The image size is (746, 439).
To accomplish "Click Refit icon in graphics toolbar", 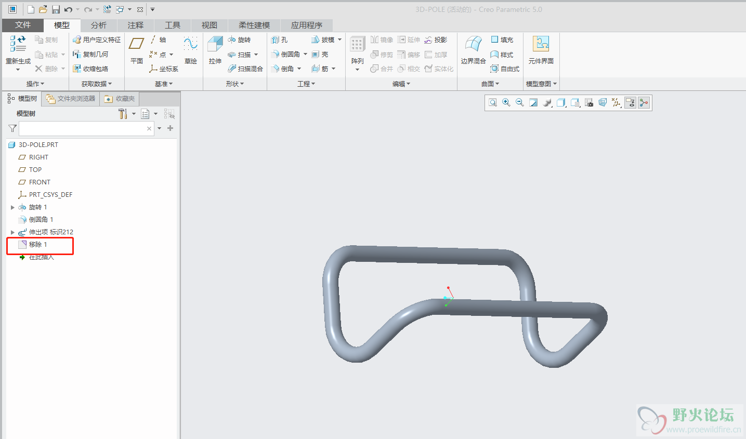I will click(x=493, y=103).
